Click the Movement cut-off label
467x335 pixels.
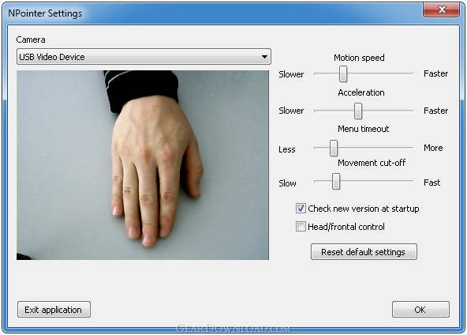click(x=372, y=163)
